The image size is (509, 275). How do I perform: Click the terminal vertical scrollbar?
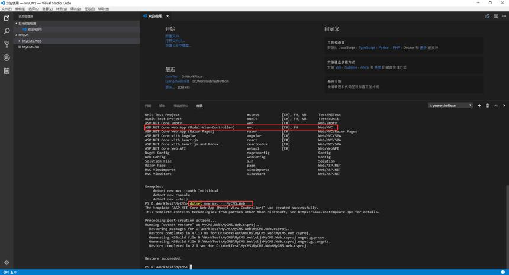pyautogui.click(x=507, y=227)
